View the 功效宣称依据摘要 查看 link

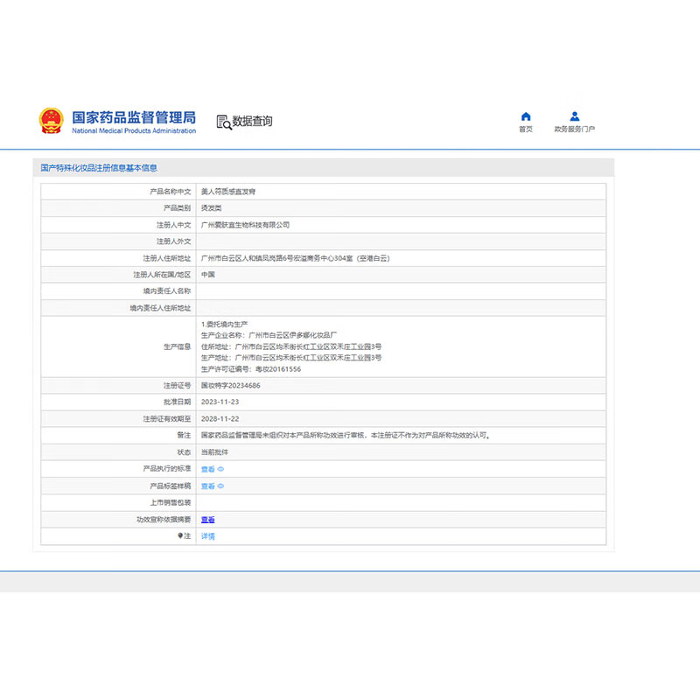click(x=207, y=519)
